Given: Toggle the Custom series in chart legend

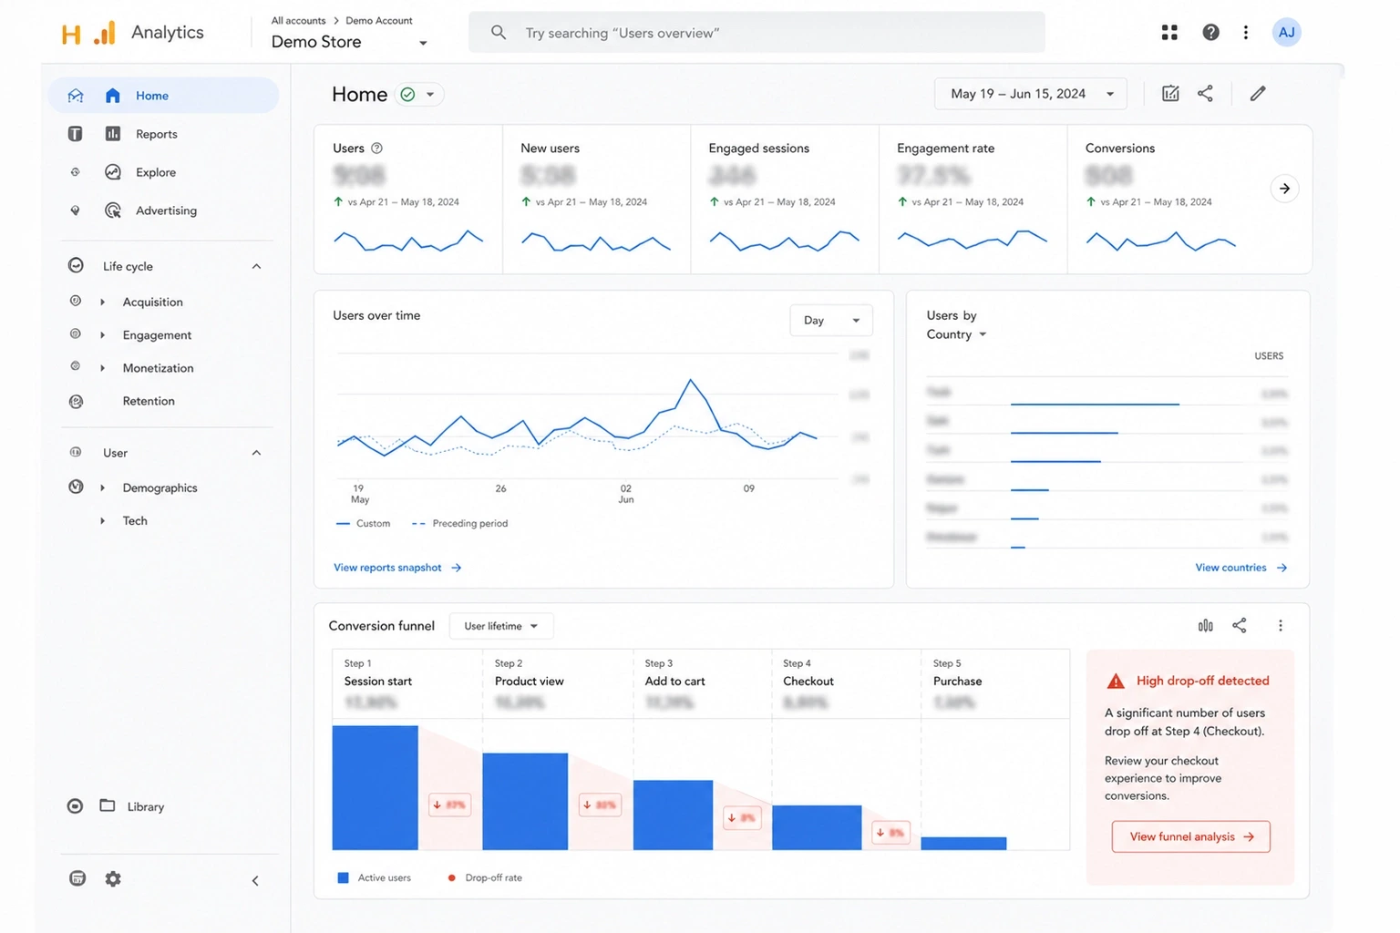Looking at the screenshot, I should [x=364, y=524].
